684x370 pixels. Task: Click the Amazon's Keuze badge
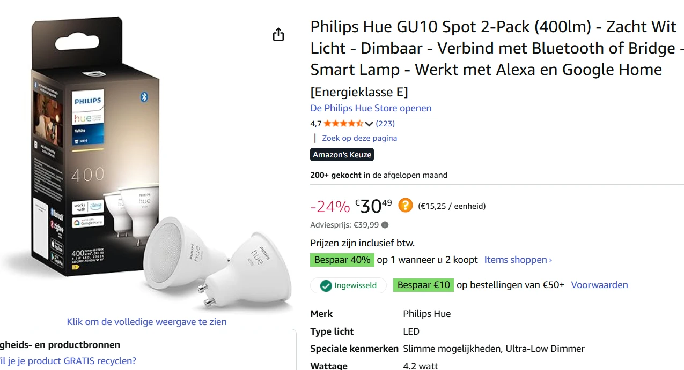coord(342,155)
